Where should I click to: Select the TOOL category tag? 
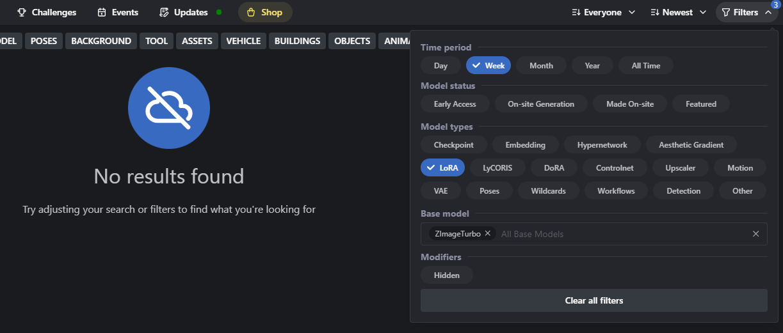tap(156, 41)
